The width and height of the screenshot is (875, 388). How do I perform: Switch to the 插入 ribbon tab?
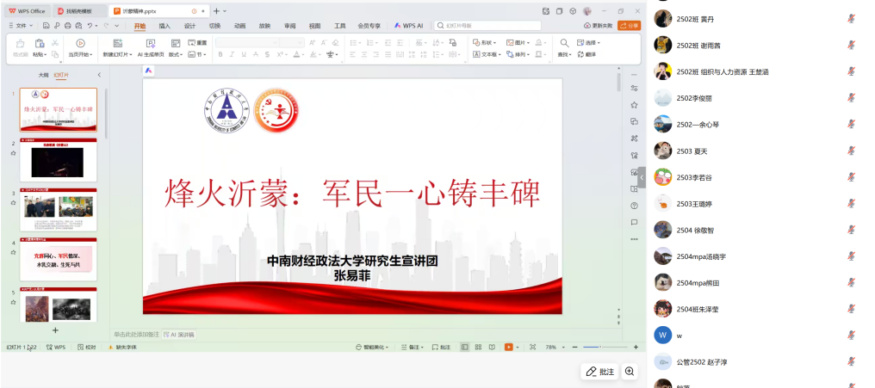click(164, 26)
